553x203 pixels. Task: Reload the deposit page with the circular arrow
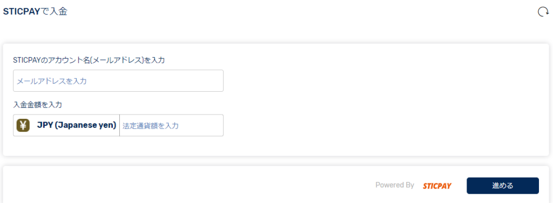coord(542,12)
